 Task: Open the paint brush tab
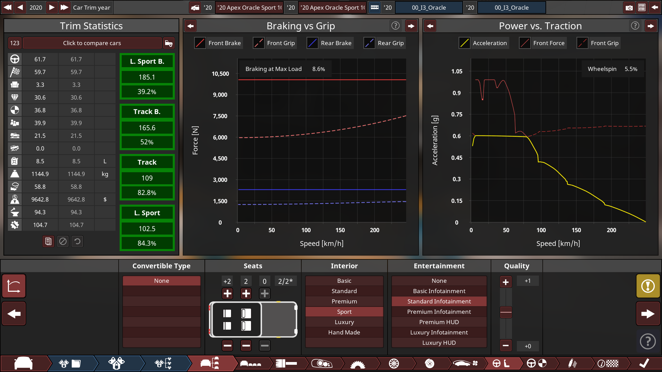click(x=286, y=363)
